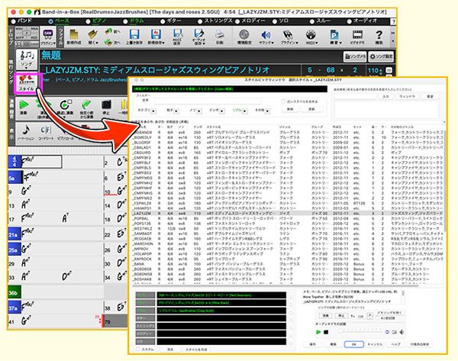The height and width of the screenshot is (361, 458).
Task: Click the 機能 question mark icon
Action: click(379, 37)
